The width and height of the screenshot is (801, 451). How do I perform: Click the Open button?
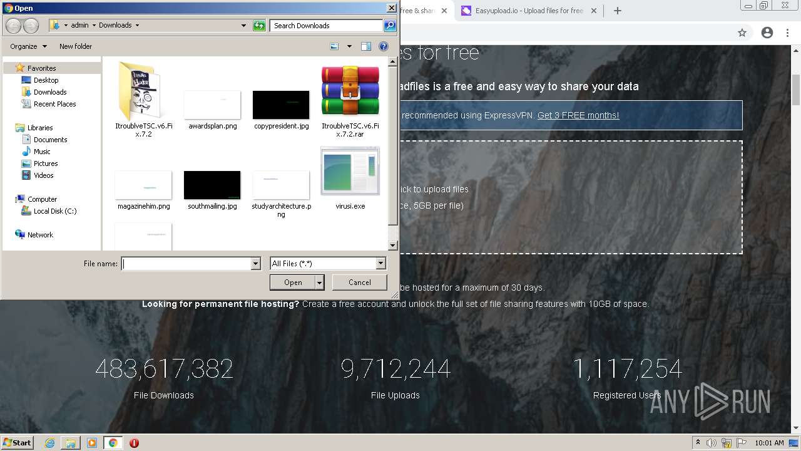[x=293, y=283]
